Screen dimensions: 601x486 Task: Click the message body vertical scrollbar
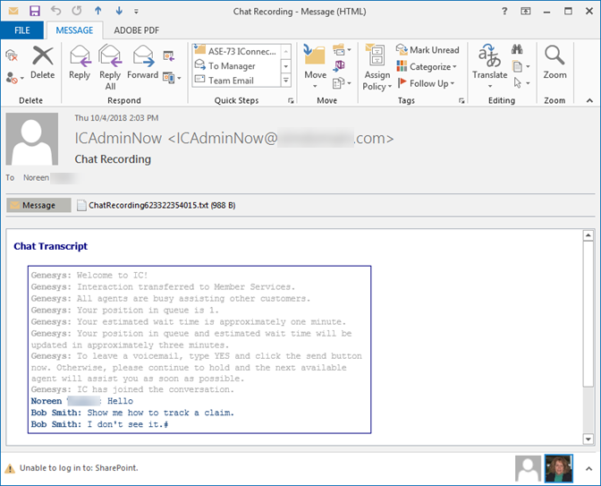pyautogui.click(x=588, y=340)
